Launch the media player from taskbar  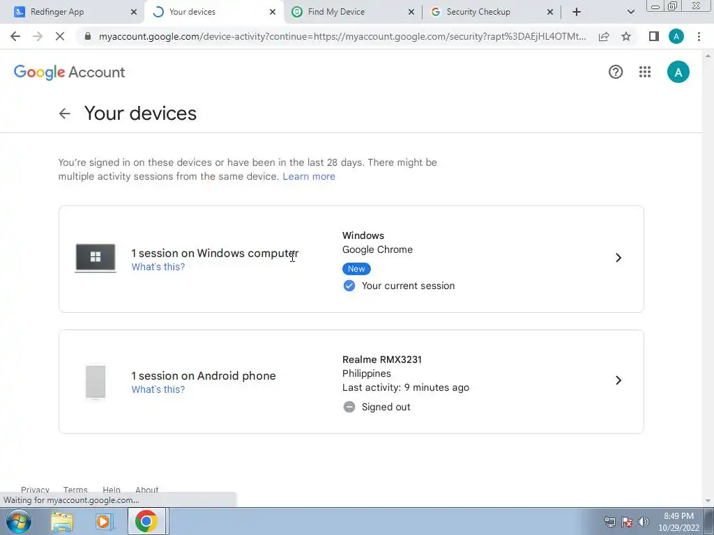[104, 522]
